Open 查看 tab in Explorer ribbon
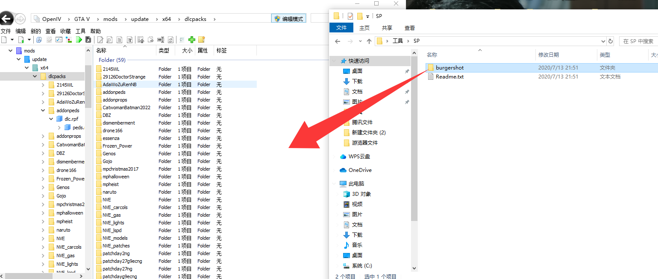 410,28
